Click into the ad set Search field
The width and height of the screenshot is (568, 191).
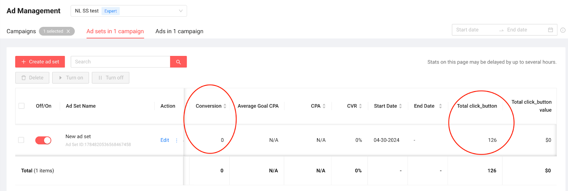click(120, 62)
